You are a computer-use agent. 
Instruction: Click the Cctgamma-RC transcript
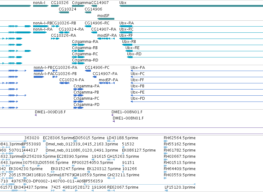point(78,57)
